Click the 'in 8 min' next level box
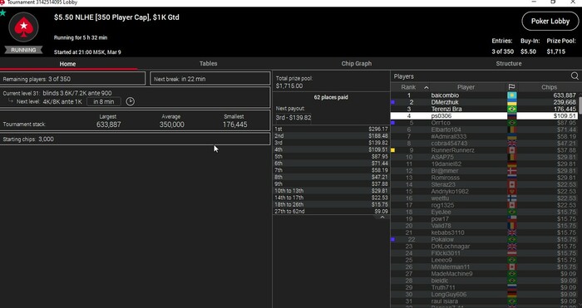The height and width of the screenshot is (308, 582). (104, 101)
